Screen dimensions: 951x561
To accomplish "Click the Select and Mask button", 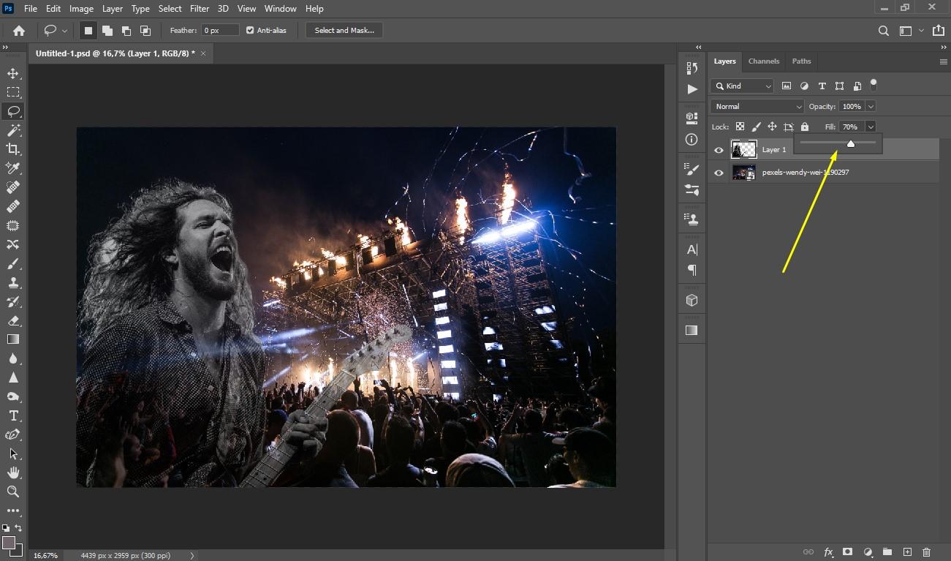I will [x=344, y=30].
